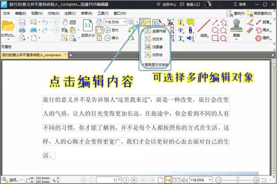Toggle continuous page layout in status bar
Image resolution: width=277 pixels, height=184 pixels.
[x=168, y=180]
